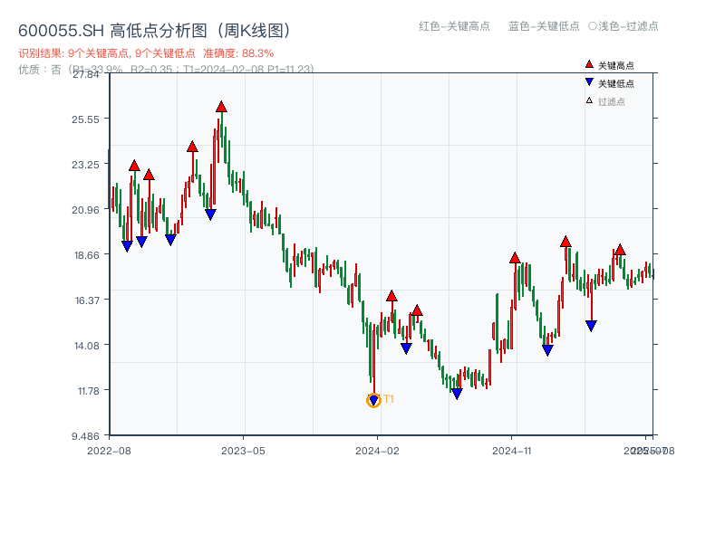Click the 9.486 y-axis label
The width and height of the screenshot is (725, 543).
click(85, 436)
